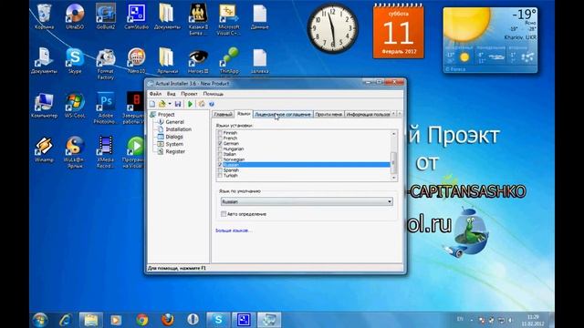Check the Italian language checkbox
Image resolution: width=584 pixels, height=328 pixels.
(220, 154)
